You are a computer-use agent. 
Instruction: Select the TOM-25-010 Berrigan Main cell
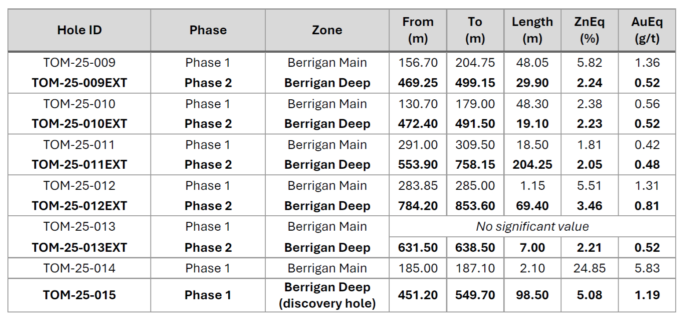coord(327,104)
